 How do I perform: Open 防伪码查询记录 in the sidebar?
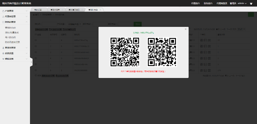(x=13, y=42)
